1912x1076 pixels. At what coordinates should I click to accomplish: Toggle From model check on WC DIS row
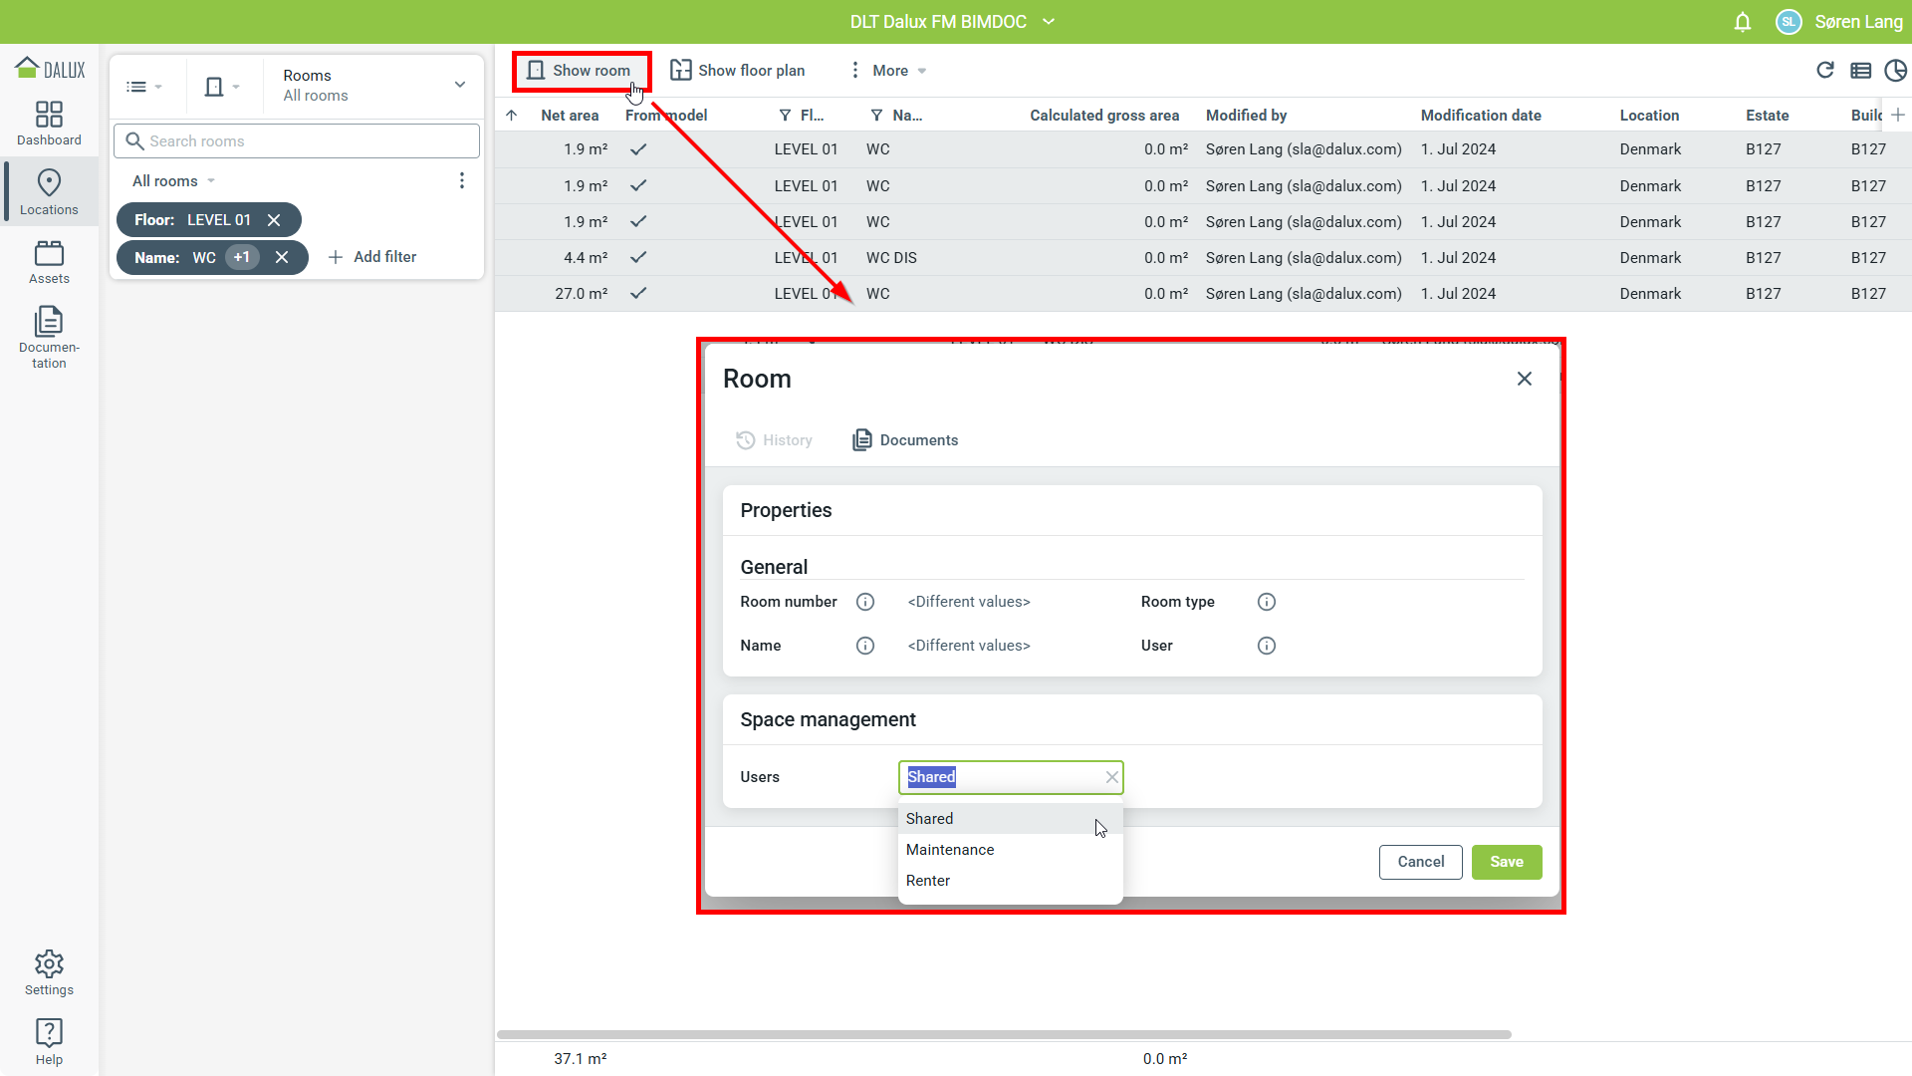[638, 257]
